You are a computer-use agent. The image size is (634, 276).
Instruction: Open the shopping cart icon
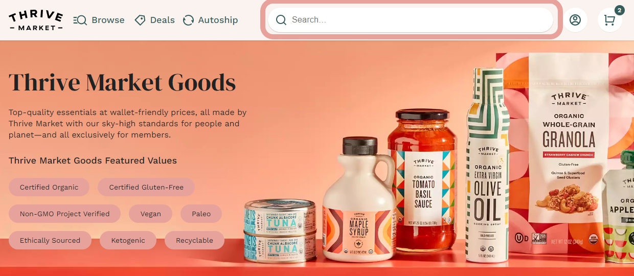pyautogui.click(x=609, y=20)
